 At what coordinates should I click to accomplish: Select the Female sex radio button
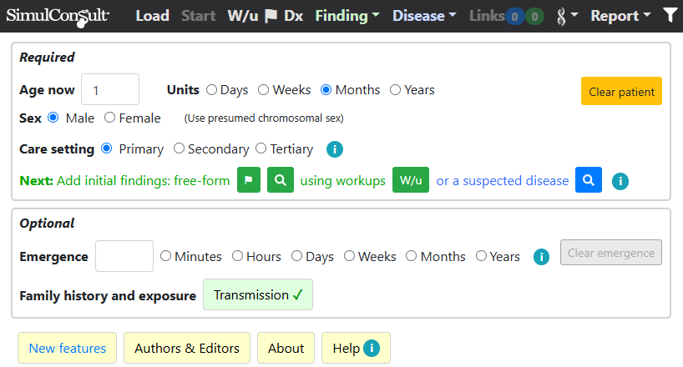point(109,118)
